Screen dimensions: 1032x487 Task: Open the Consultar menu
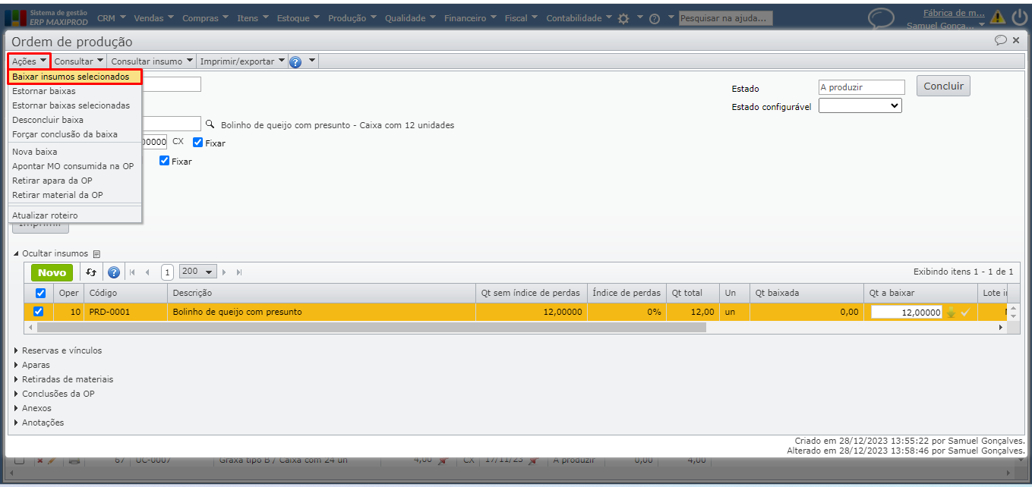[79, 61]
